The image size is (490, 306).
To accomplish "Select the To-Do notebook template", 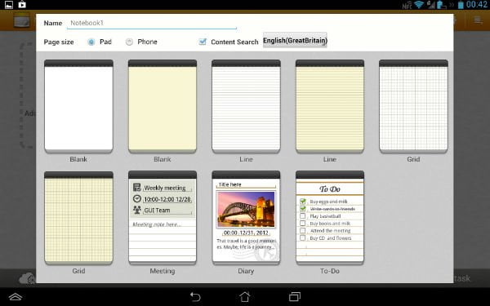I will [x=330, y=218].
